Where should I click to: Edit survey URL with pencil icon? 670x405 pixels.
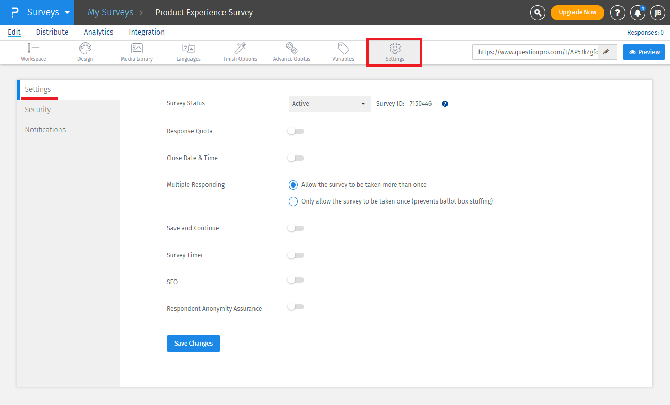click(606, 52)
